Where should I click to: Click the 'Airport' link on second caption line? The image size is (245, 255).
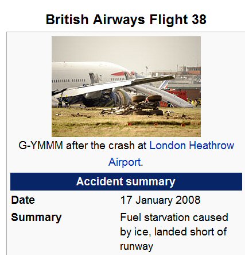[125, 162]
